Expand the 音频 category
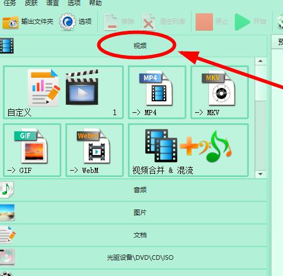 134,190
